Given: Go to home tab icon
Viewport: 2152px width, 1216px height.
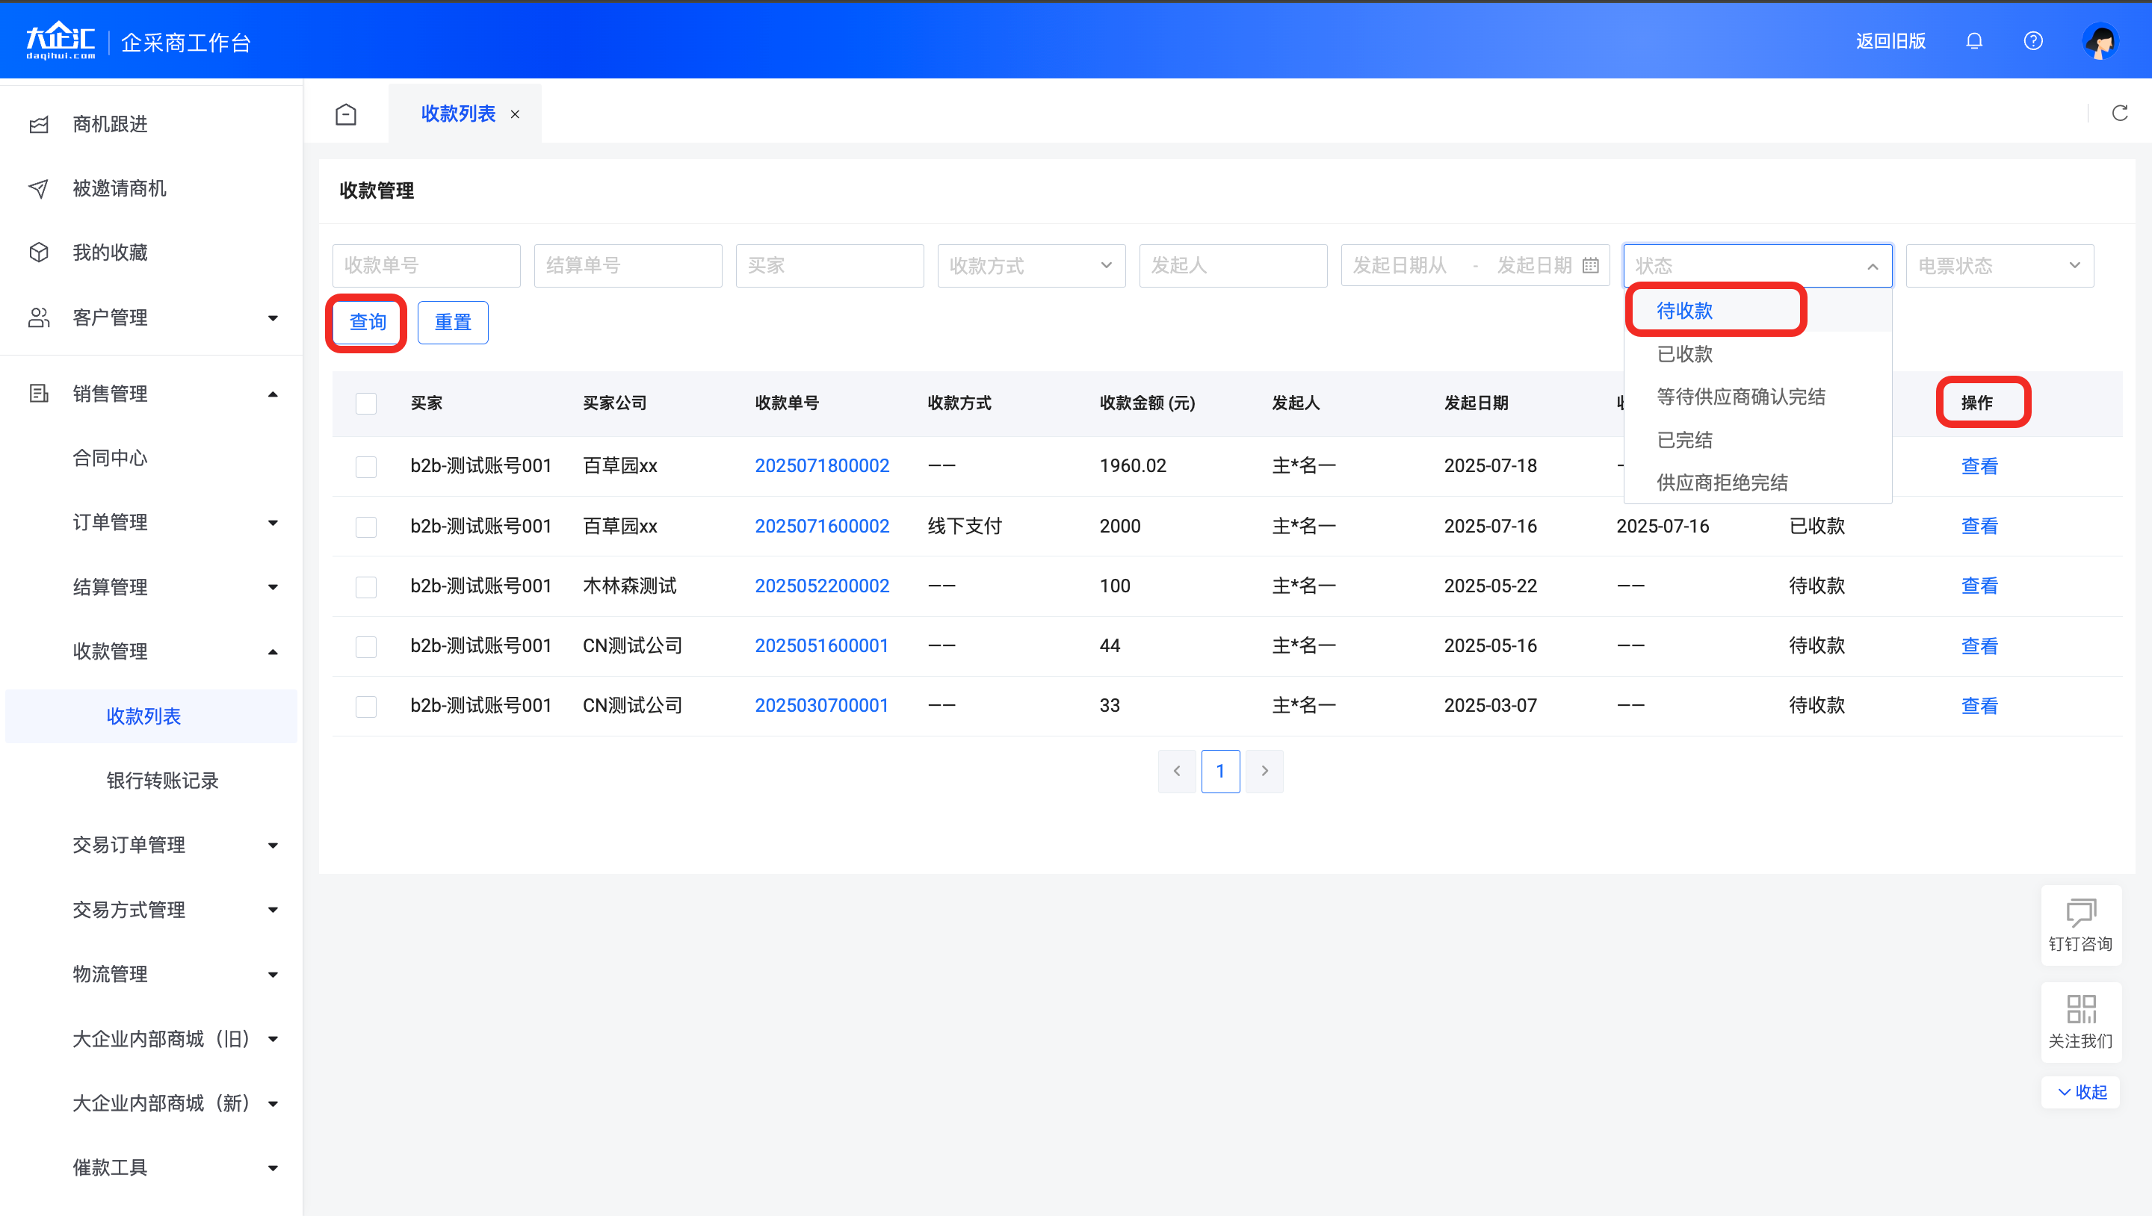Looking at the screenshot, I should click(346, 114).
